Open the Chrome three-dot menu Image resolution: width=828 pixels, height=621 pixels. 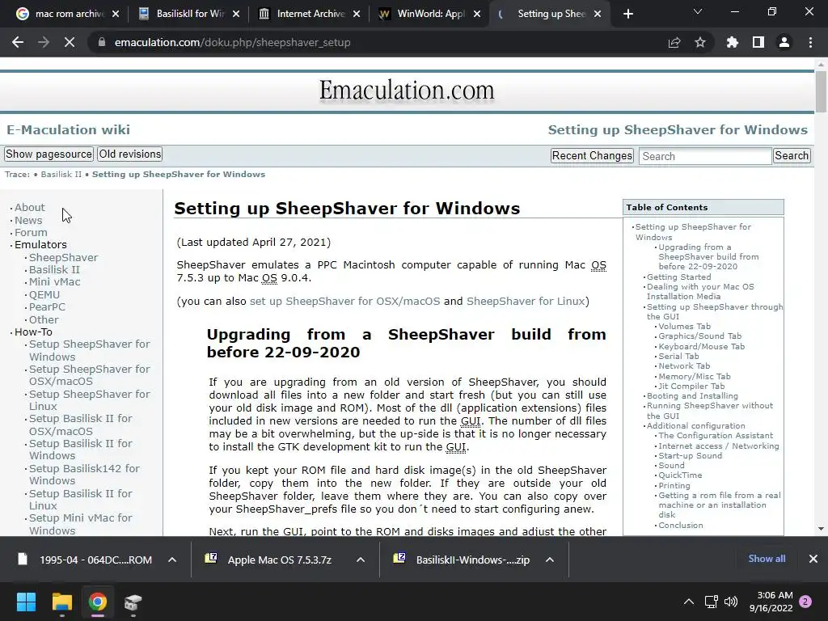(810, 42)
